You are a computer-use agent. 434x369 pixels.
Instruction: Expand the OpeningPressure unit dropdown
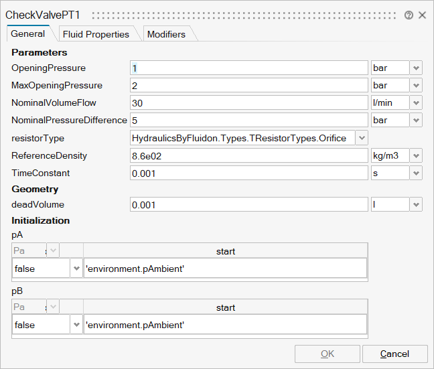coord(416,68)
